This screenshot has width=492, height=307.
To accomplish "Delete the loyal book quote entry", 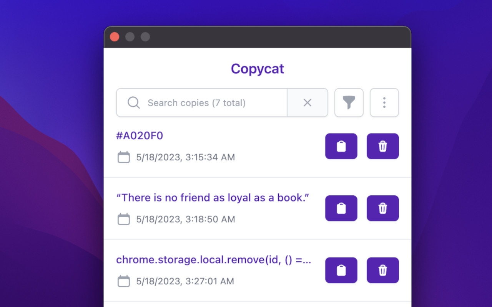I will click(x=383, y=208).
